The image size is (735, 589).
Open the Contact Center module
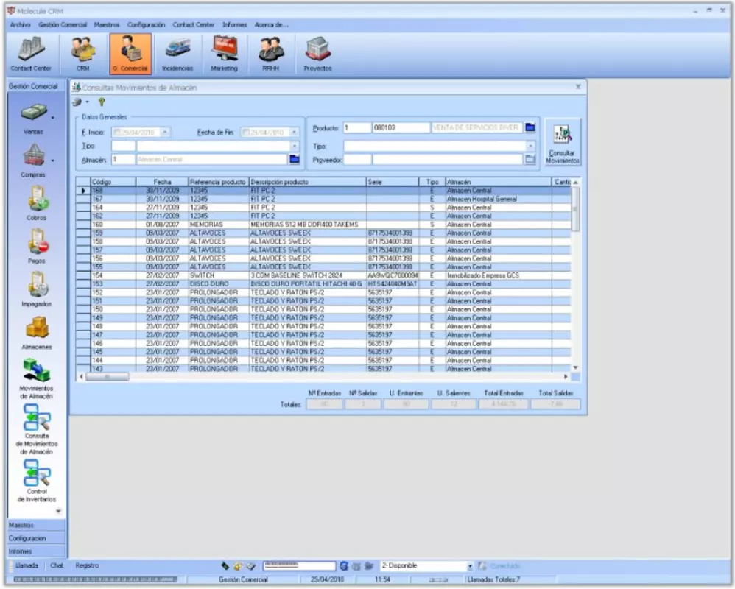tap(31, 54)
